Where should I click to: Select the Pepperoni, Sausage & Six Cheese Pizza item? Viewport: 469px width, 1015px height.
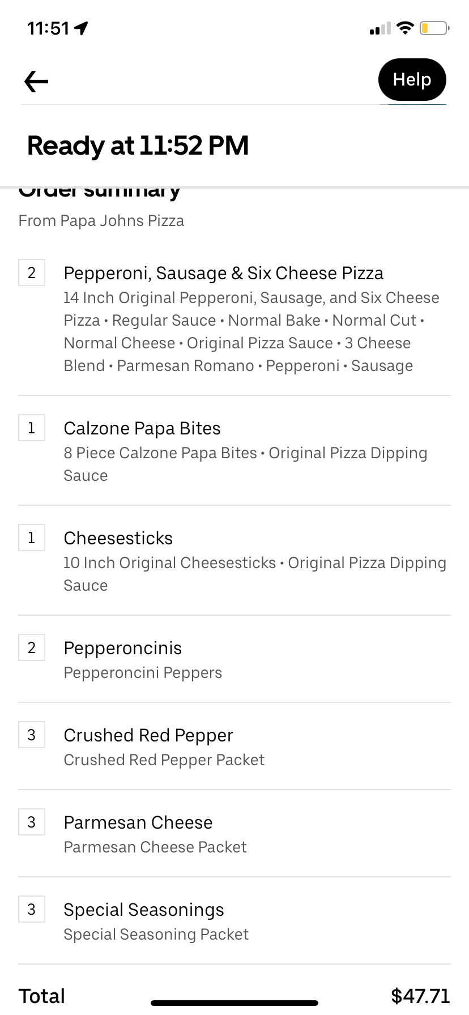(x=223, y=273)
